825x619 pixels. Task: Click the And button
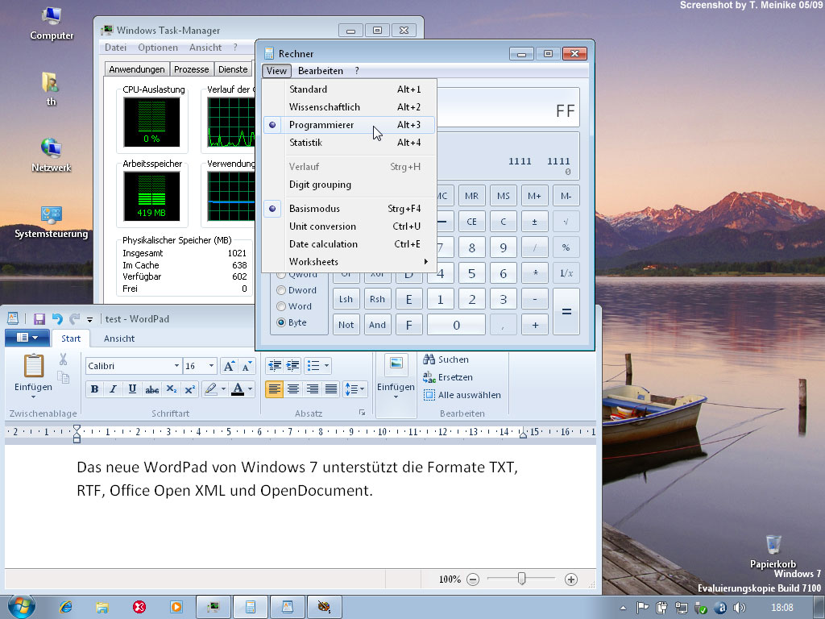point(377,325)
